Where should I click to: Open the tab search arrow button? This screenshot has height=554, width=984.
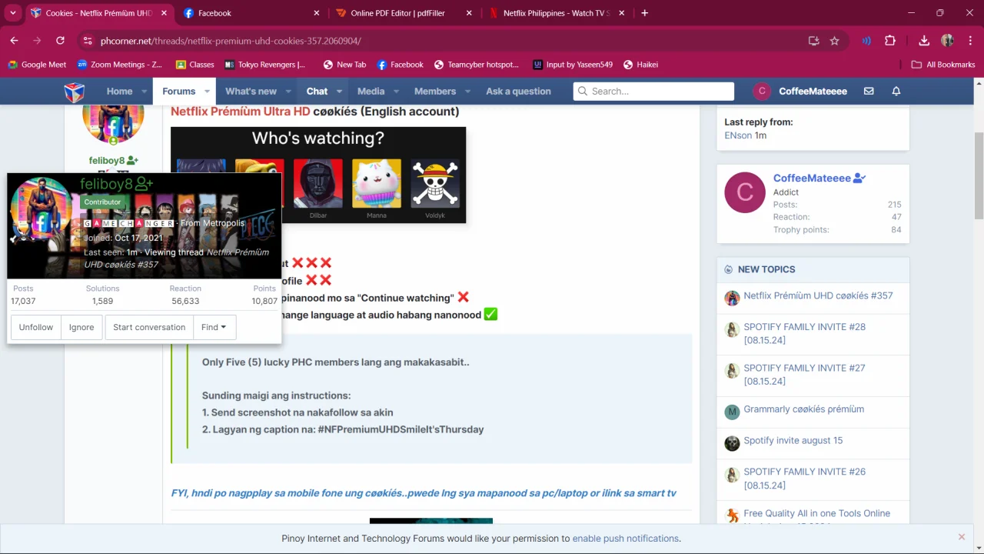12,13
